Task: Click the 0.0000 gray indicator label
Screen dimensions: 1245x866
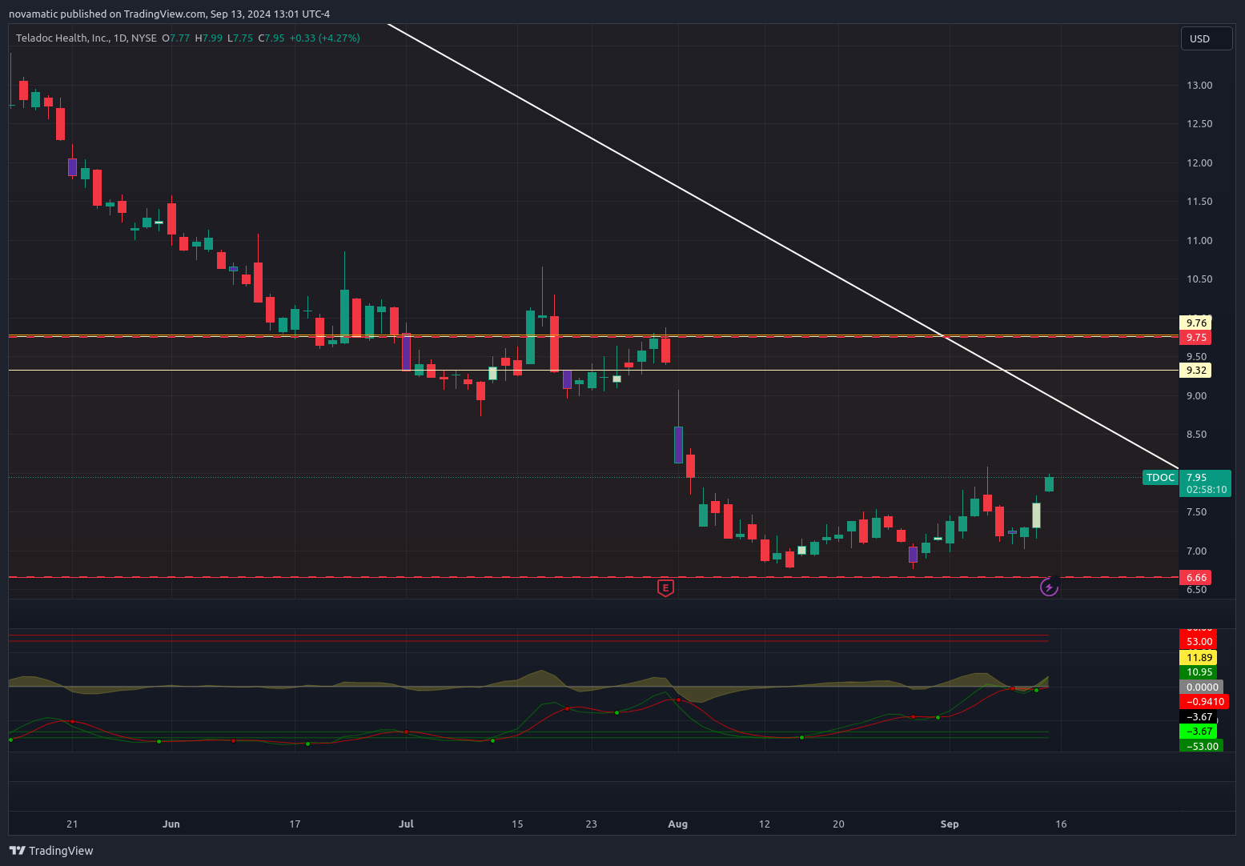Action: 1202,688
